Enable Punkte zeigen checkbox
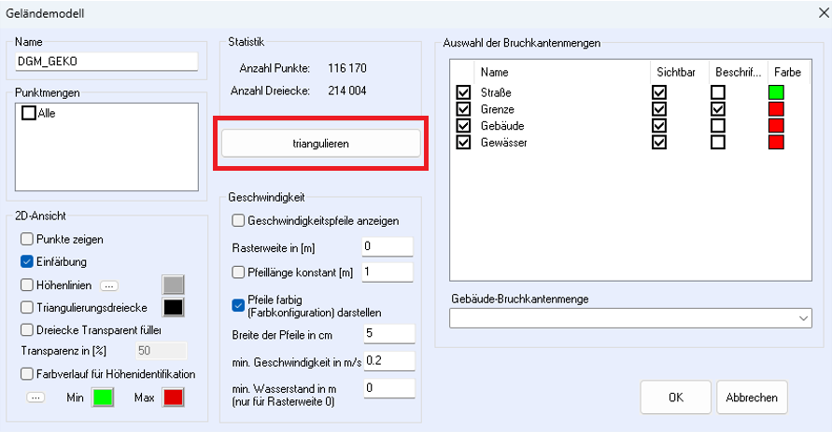 point(27,240)
